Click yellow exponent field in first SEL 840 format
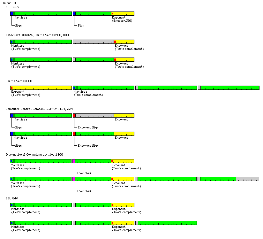 coord(123,205)
